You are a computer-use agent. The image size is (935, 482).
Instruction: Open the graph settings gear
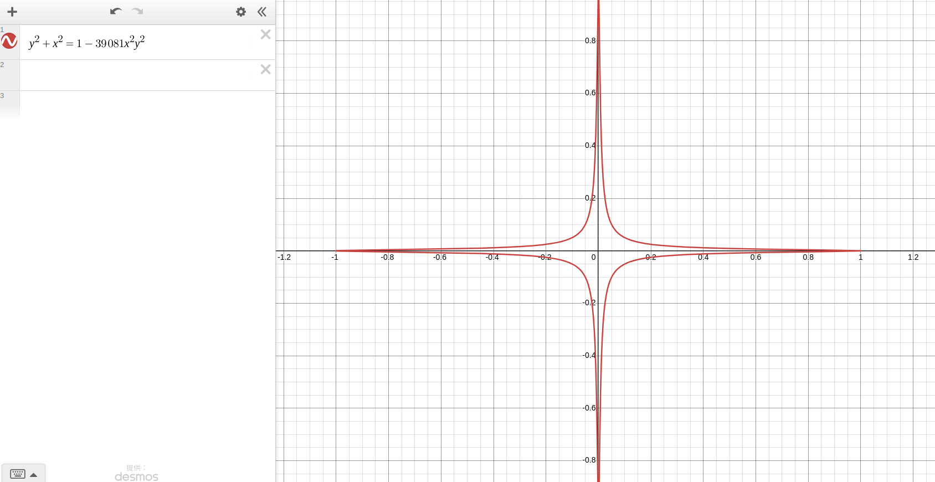pos(241,12)
